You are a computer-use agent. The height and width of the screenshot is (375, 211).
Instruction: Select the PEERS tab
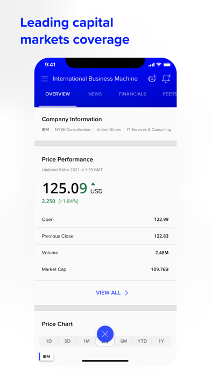point(170,94)
